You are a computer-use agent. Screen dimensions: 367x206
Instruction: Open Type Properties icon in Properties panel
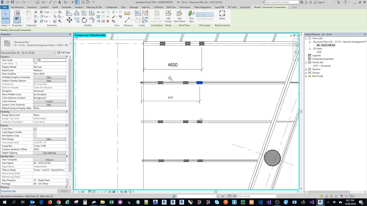point(17,13)
